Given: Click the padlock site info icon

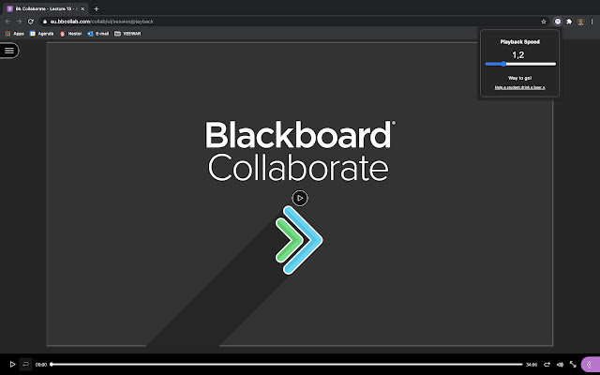Looking at the screenshot, I should 45,22.
